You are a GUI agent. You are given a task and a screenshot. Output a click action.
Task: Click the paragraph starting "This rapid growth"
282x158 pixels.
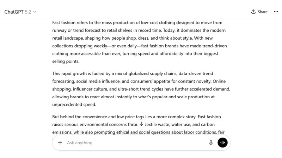(140, 89)
